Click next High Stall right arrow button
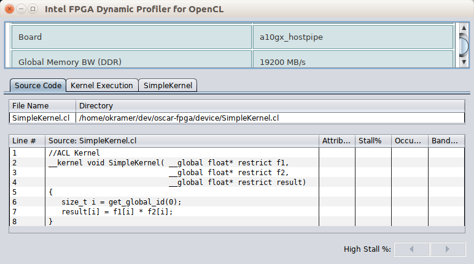Screen dimensions: 474x264 coord(448,249)
